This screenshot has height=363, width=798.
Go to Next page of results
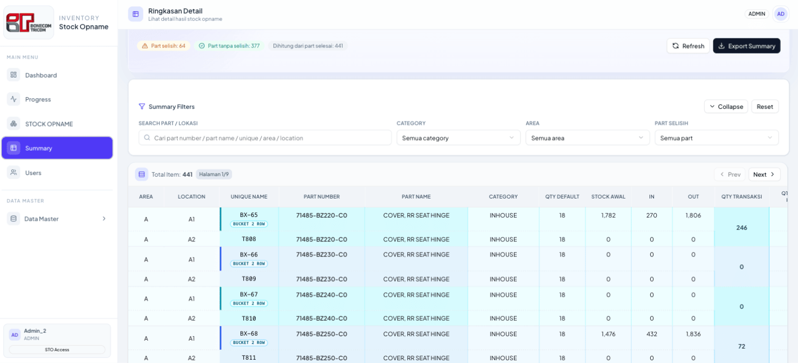(x=764, y=174)
